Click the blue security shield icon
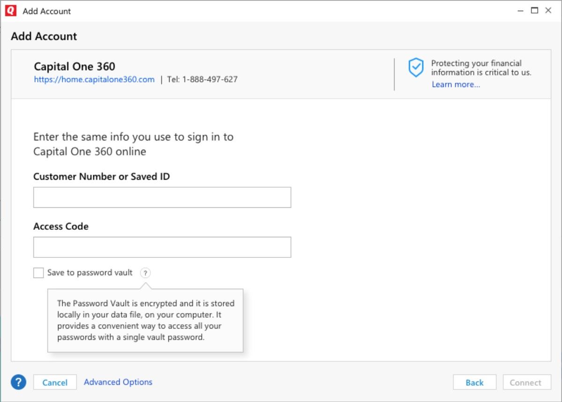Image resolution: width=562 pixels, height=402 pixels. 416,68
